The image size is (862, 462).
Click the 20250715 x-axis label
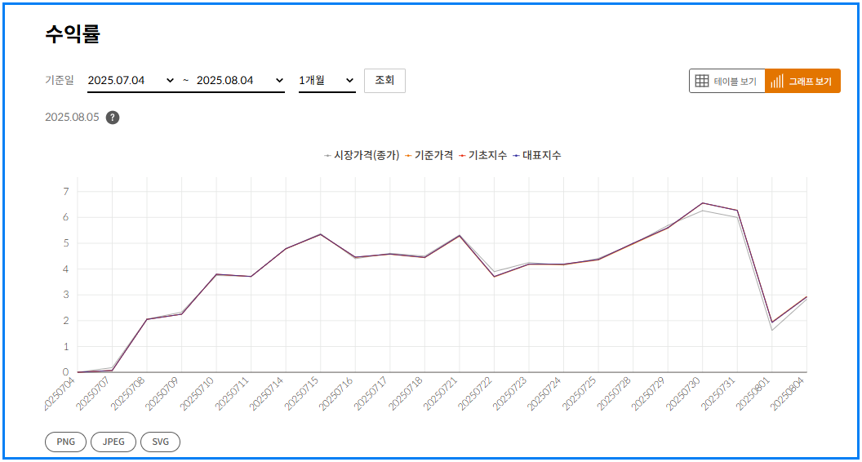click(302, 393)
